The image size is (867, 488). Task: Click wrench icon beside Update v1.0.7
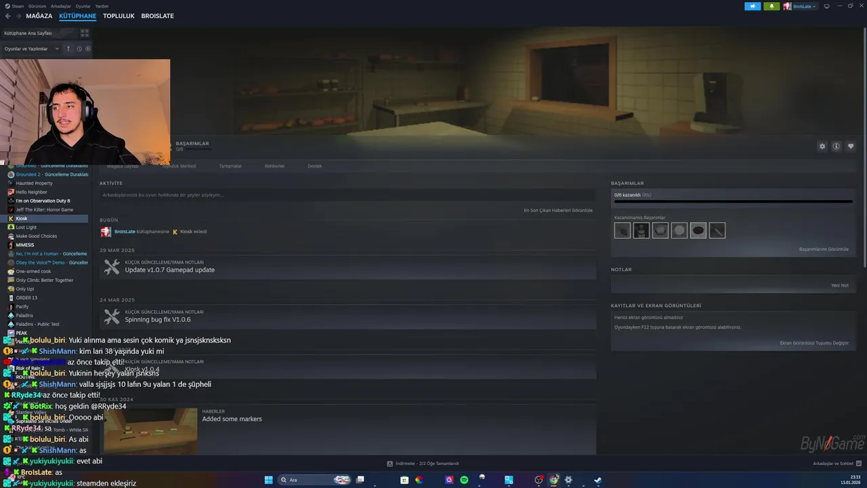pyautogui.click(x=112, y=267)
